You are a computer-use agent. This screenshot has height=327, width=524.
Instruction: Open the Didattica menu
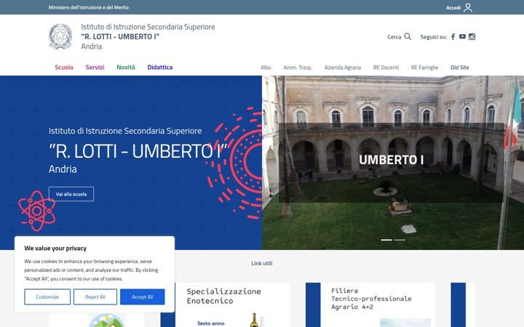160,68
